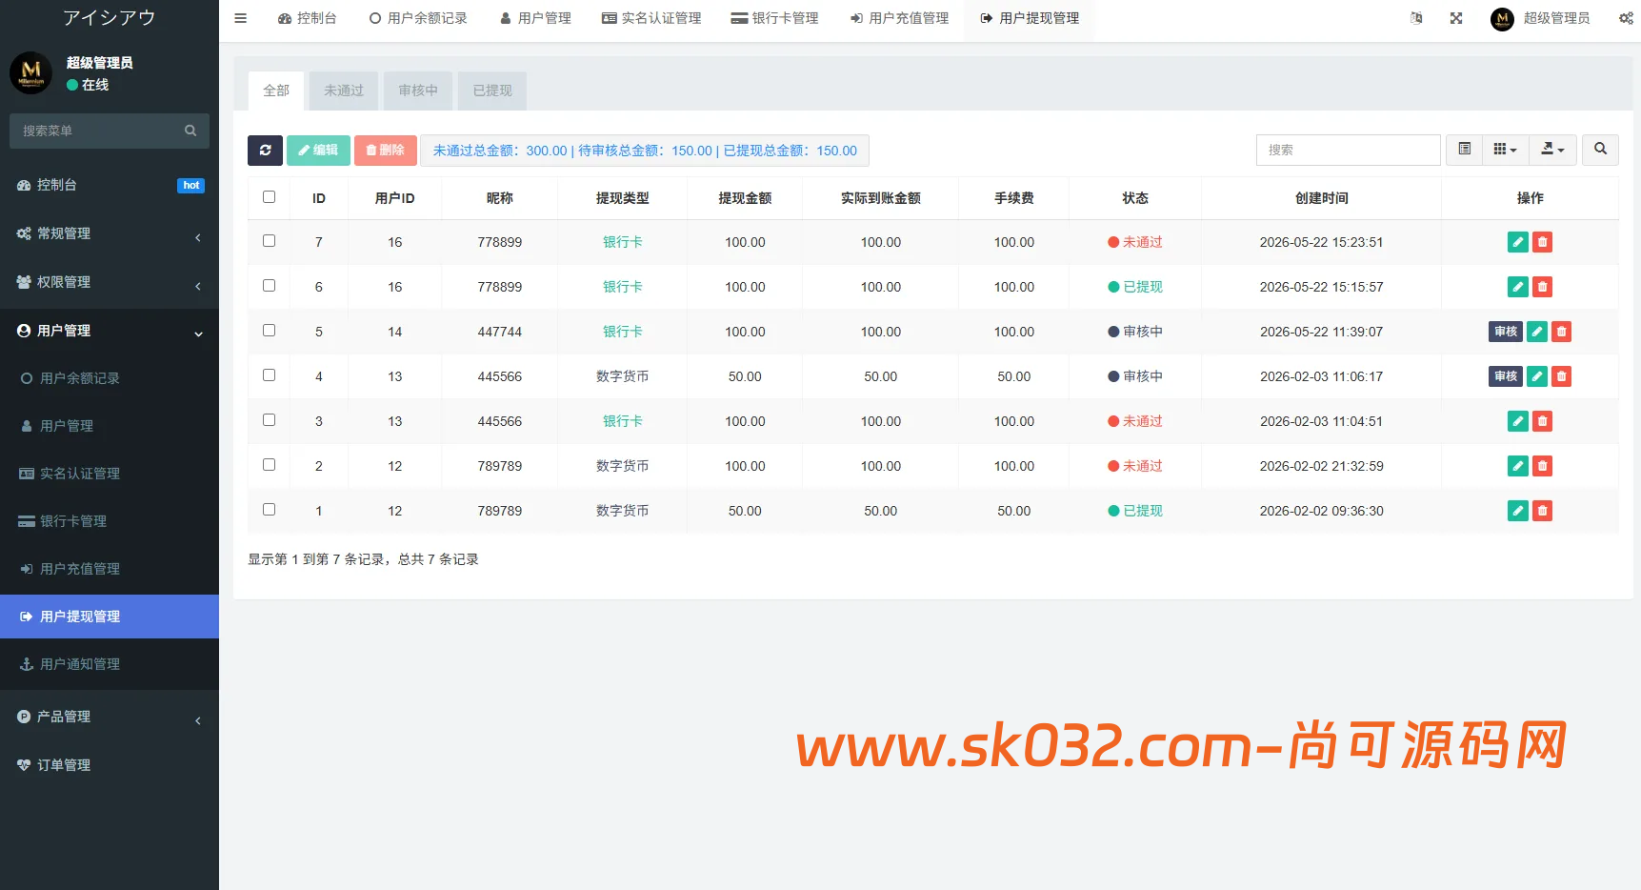Screen dimensions: 1641x890
Task: Select the 全部 filter tab
Action: point(276,91)
